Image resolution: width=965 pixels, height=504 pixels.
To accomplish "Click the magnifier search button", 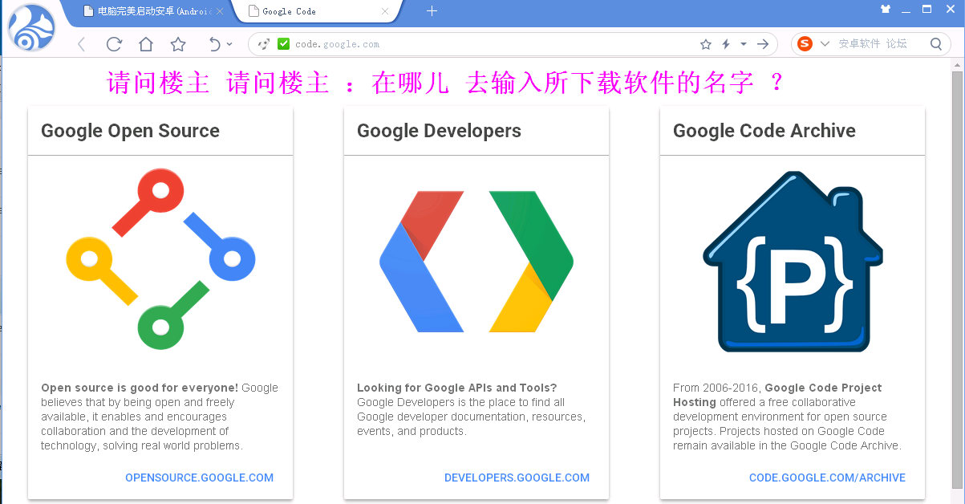I will click(x=935, y=44).
